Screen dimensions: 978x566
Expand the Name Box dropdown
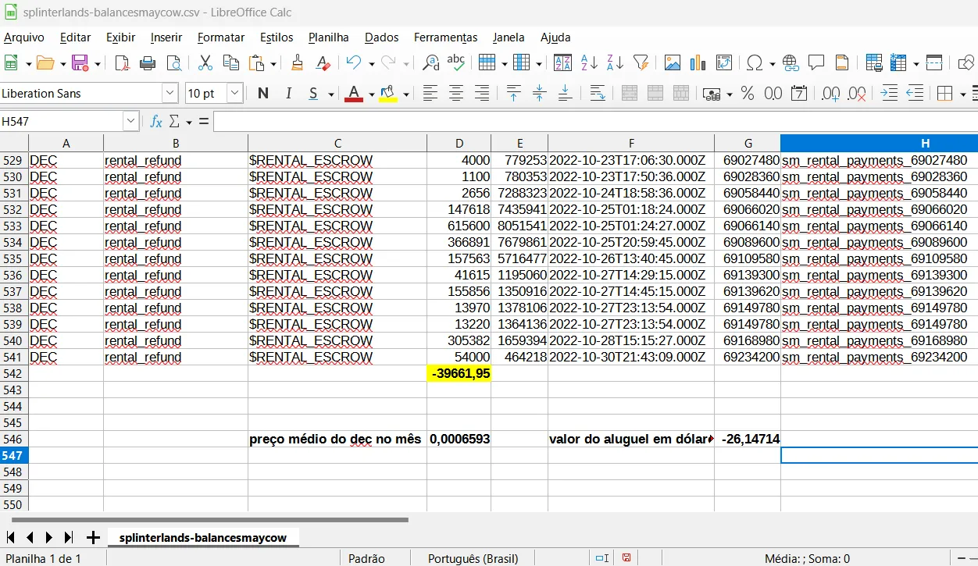[130, 121]
